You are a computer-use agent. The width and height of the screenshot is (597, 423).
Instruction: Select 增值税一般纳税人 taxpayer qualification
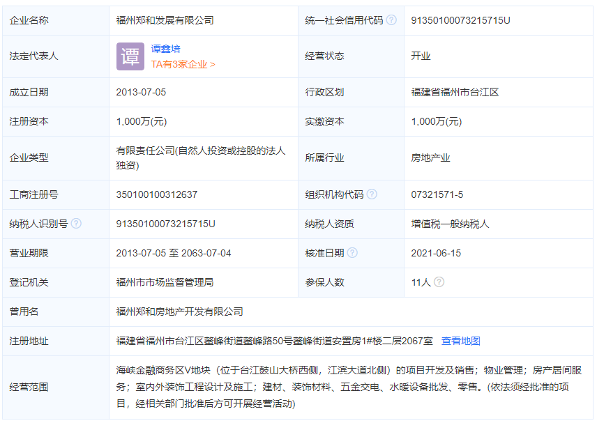point(450,224)
